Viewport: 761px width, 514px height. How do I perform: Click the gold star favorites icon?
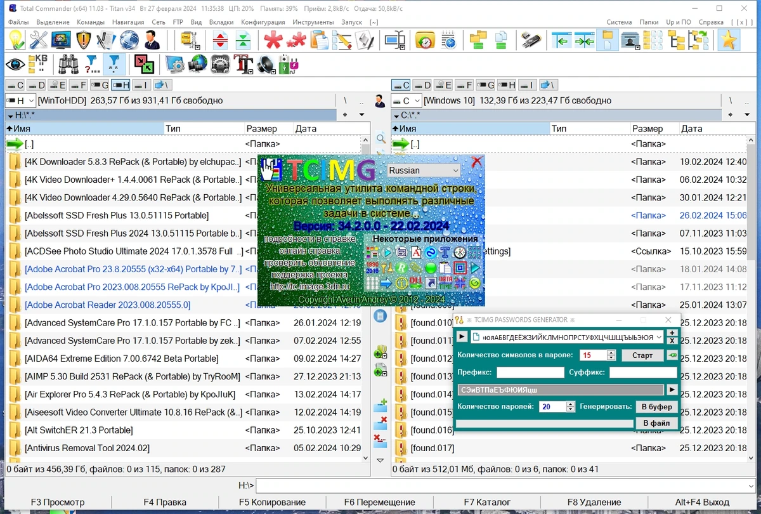click(x=729, y=40)
